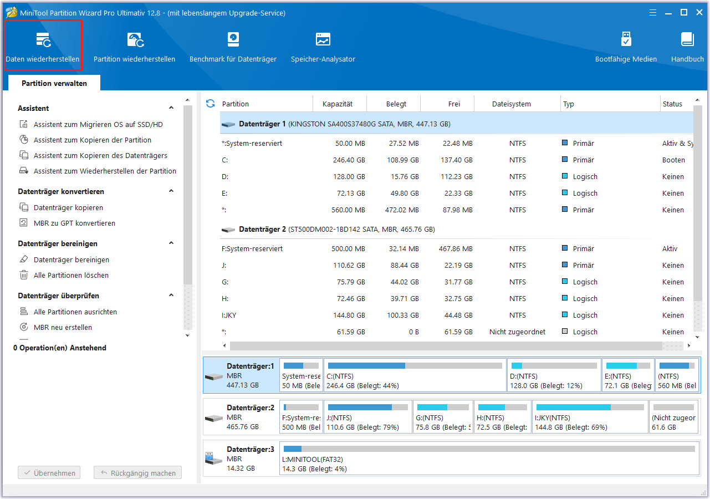
Task: Click Datenträger 1 disk icon in list
Action: click(x=228, y=124)
